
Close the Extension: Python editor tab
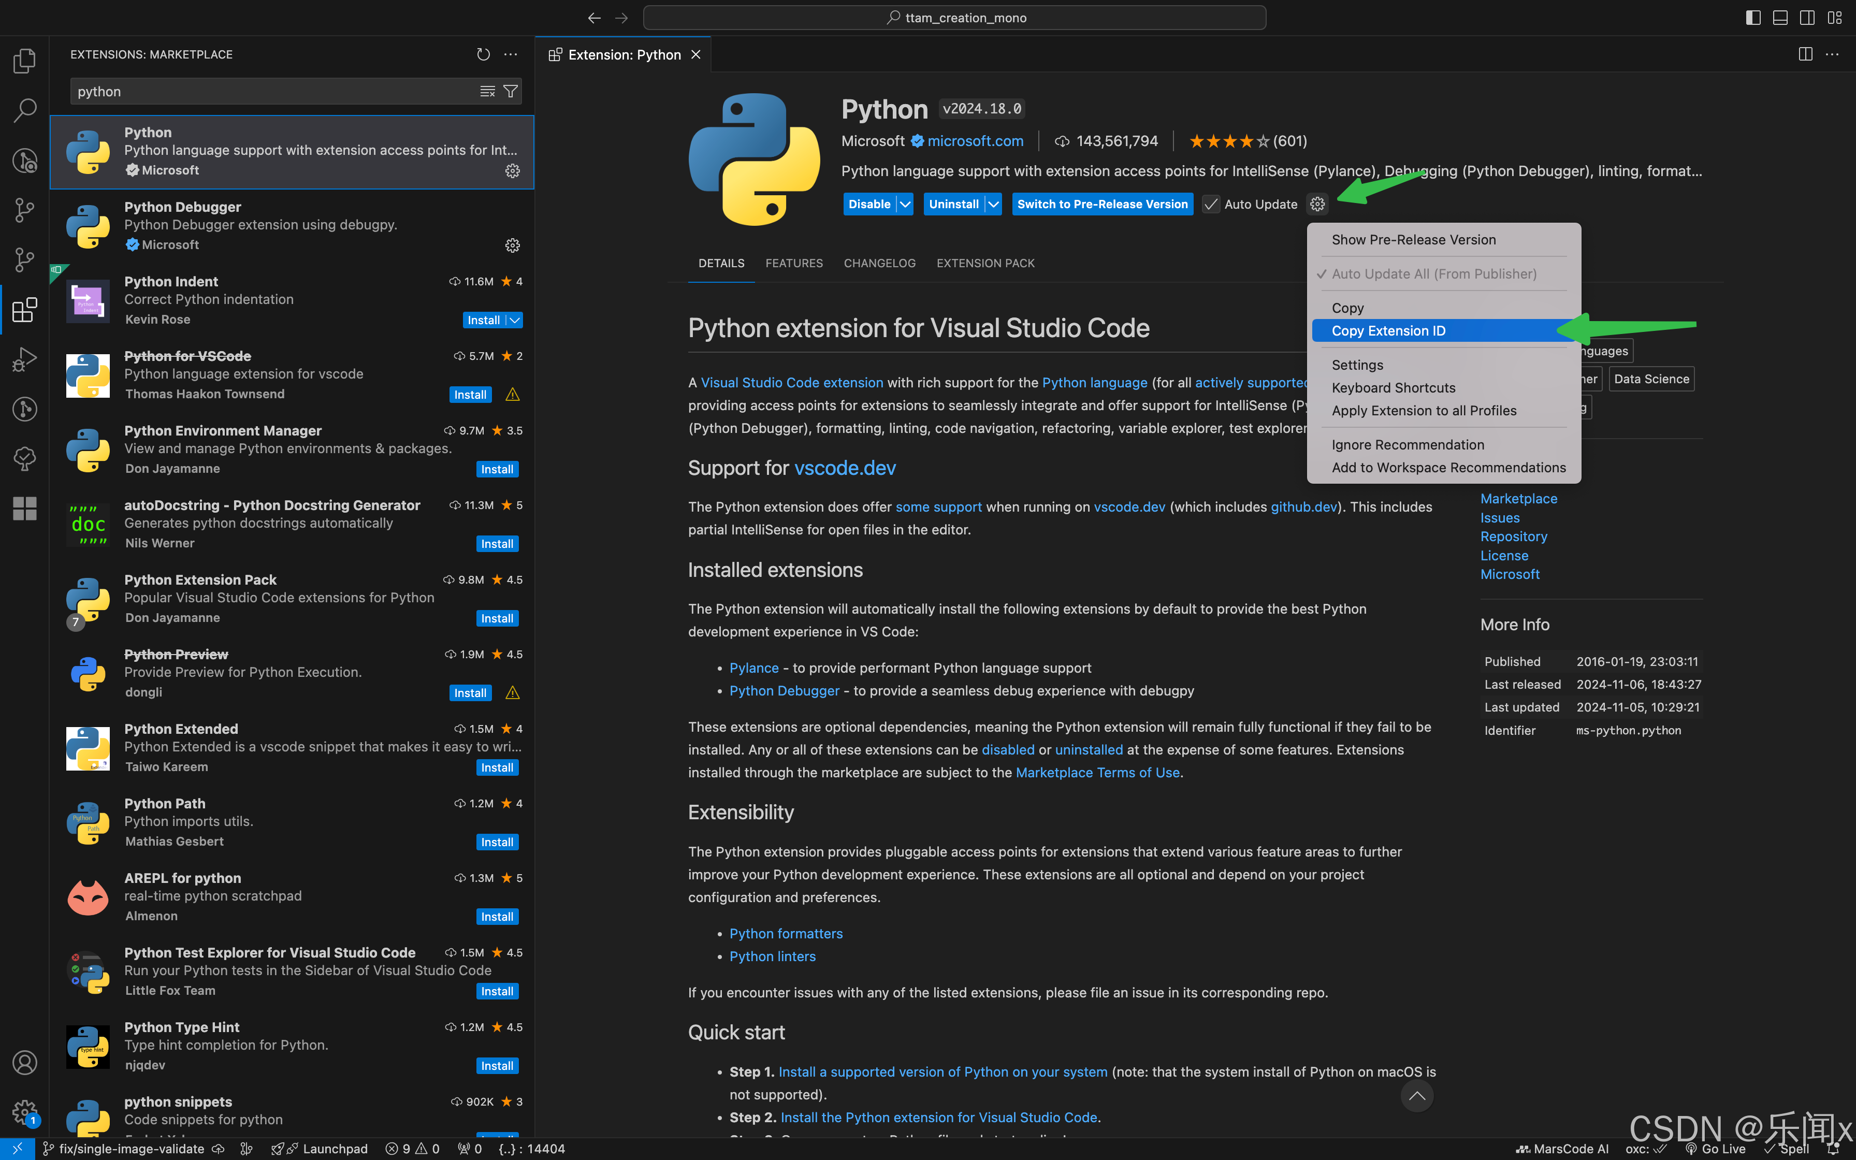click(695, 54)
